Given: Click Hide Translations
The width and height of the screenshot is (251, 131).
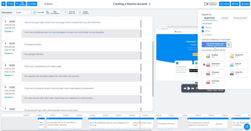Looking at the screenshot, I should [53, 13].
